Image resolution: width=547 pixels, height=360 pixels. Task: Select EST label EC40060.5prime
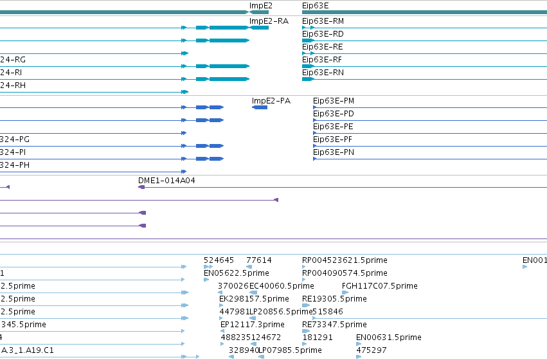[x=282, y=287]
